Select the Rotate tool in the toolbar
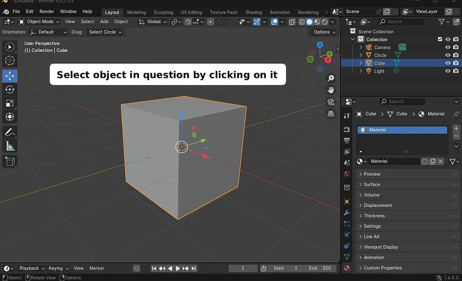This screenshot has height=281, width=462. coord(9,90)
